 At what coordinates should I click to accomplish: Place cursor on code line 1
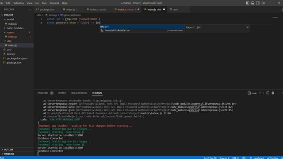73,19
